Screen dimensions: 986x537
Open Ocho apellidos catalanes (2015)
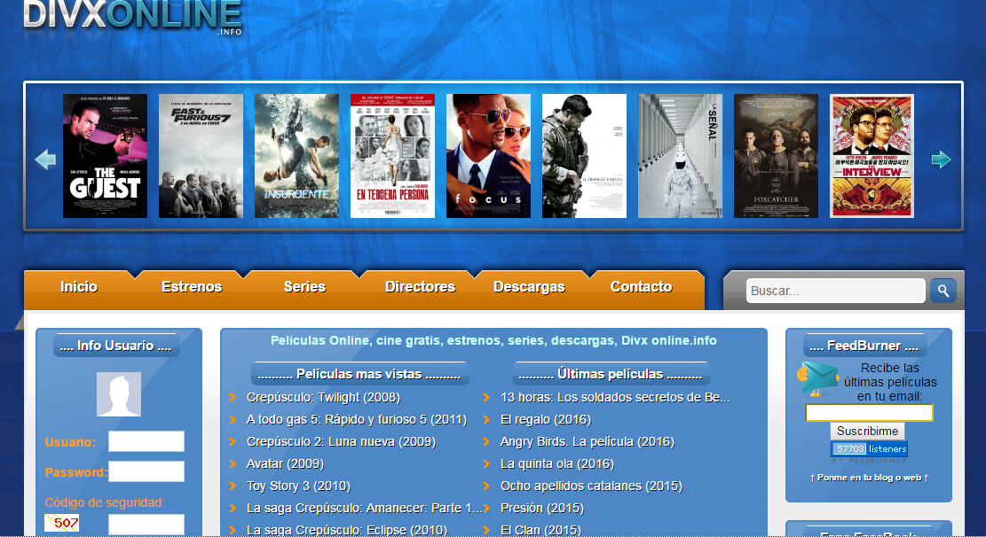coord(591,486)
